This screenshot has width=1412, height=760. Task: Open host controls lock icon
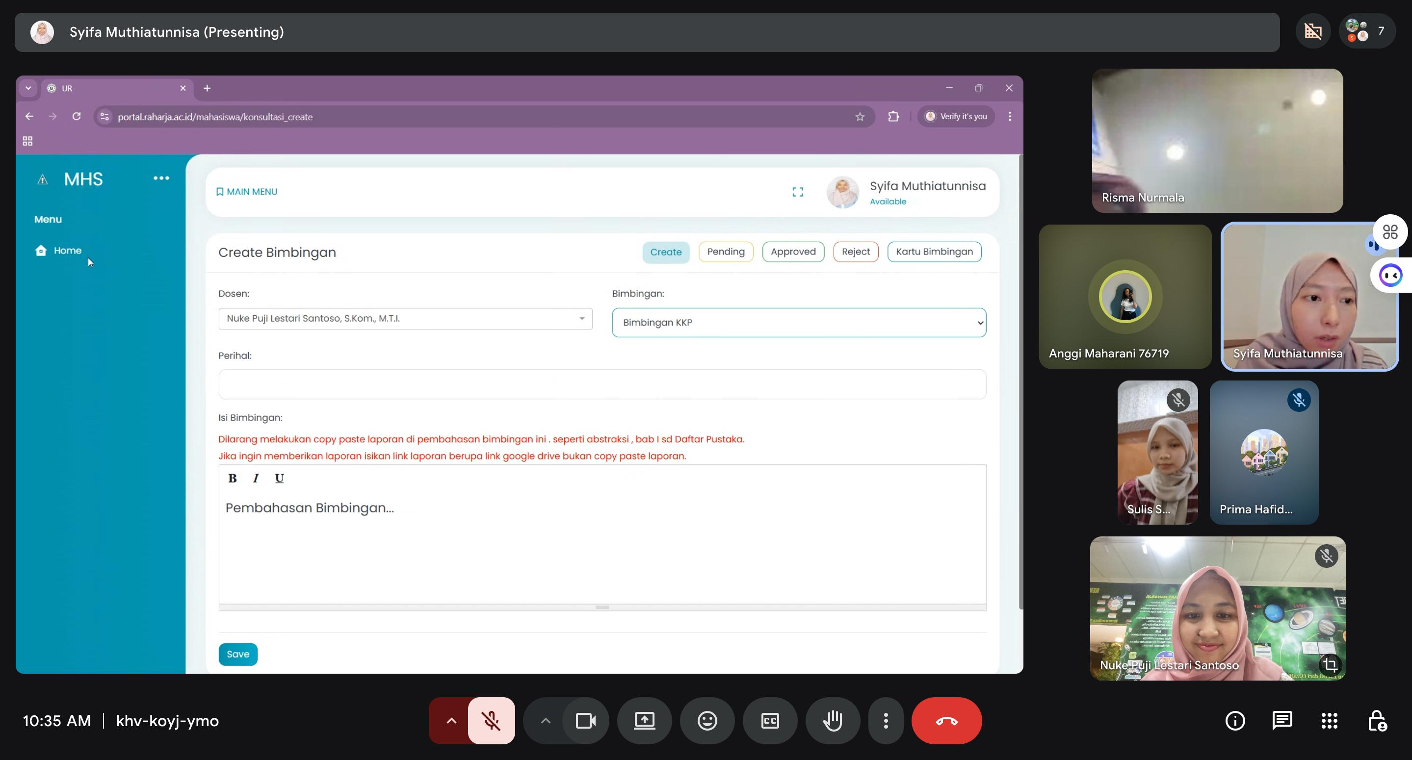pyautogui.click(x=1377, y=721)
